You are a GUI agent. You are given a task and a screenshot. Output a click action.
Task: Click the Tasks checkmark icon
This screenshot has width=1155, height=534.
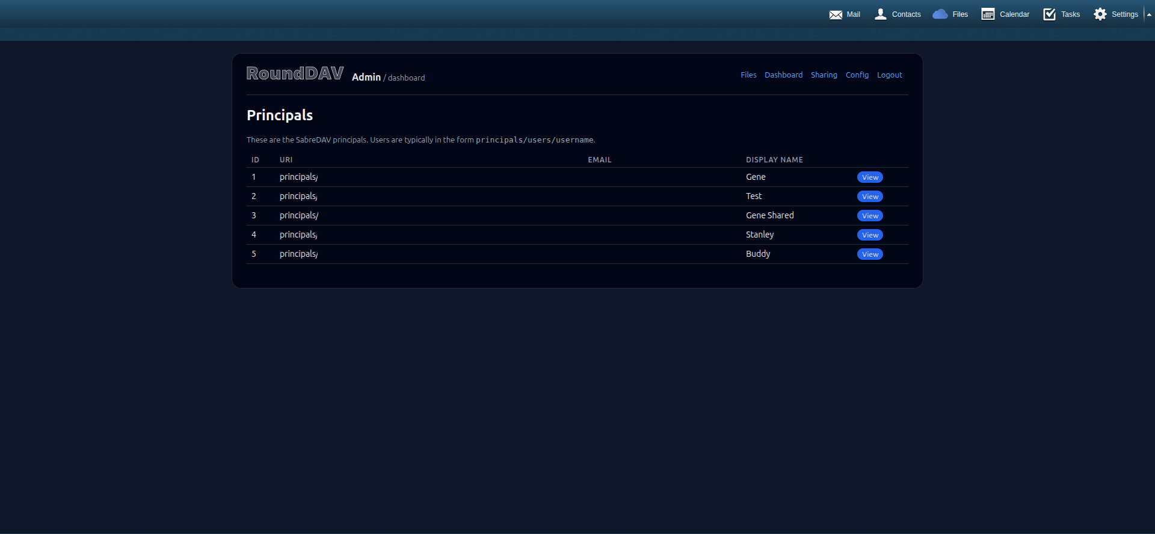click(1050, 14)
